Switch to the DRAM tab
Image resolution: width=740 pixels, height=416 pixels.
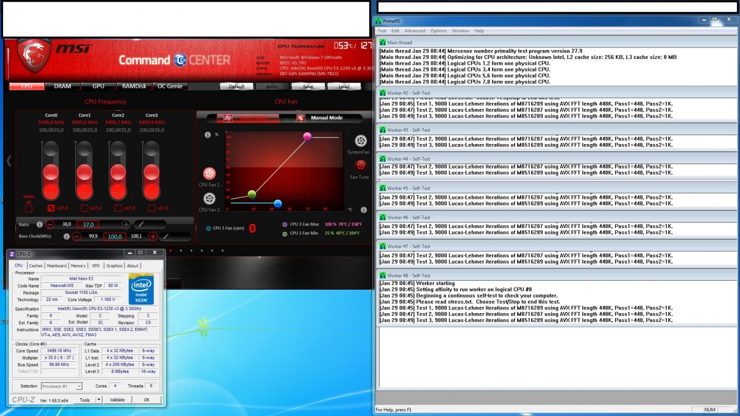click(63, 86)
